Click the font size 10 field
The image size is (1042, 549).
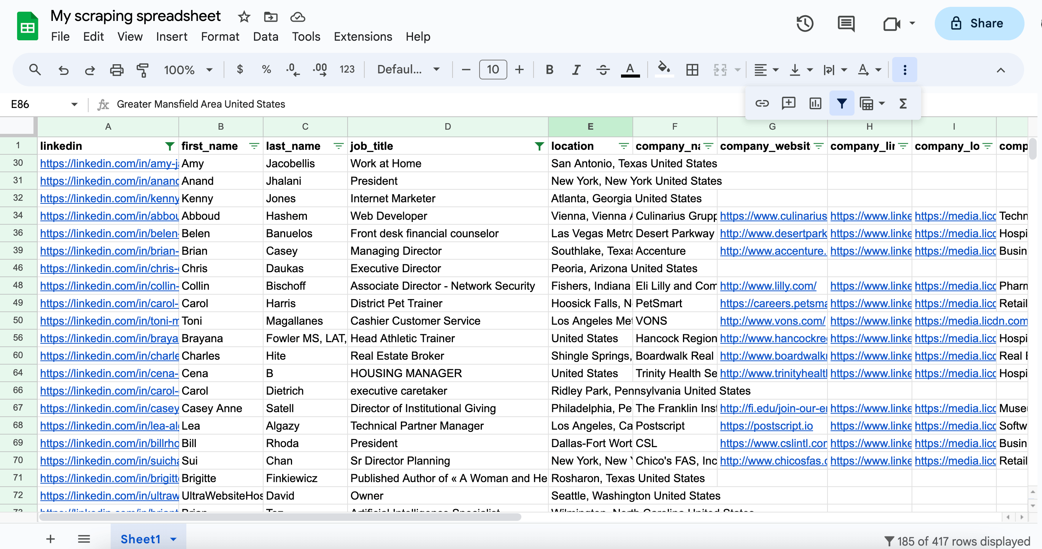(x=493, y=70)
